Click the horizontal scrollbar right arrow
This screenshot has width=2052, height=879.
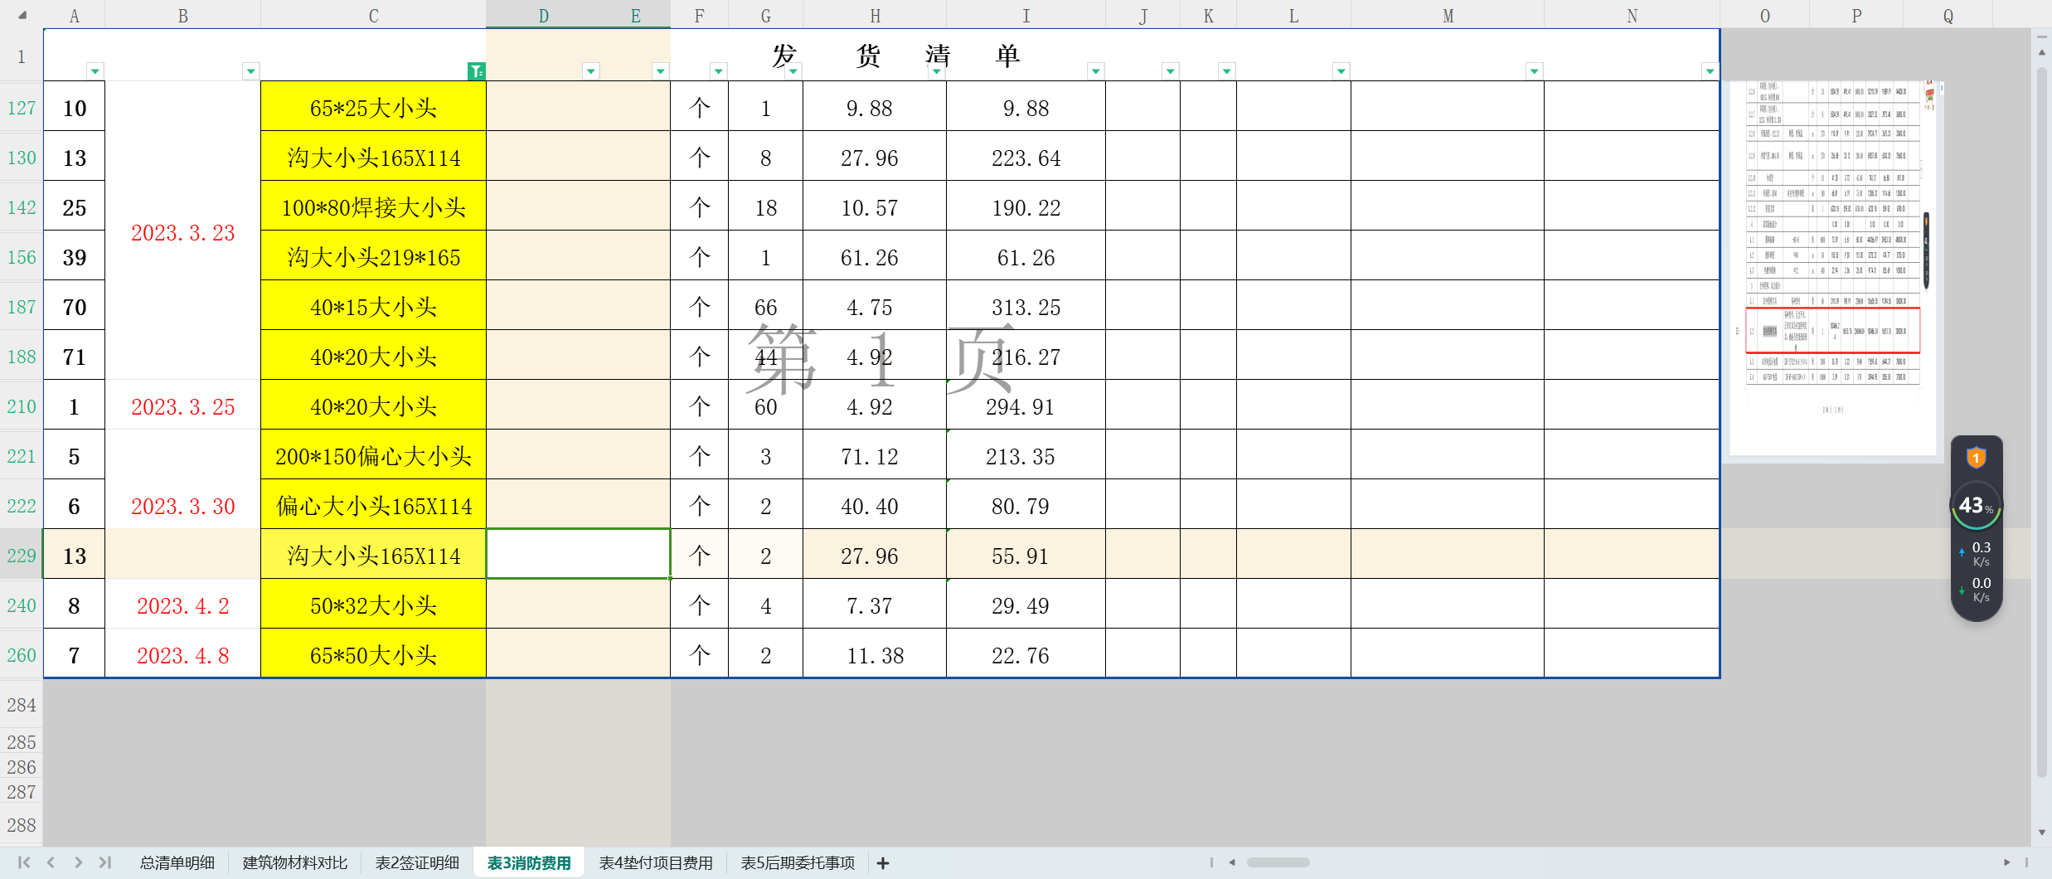2006,862
